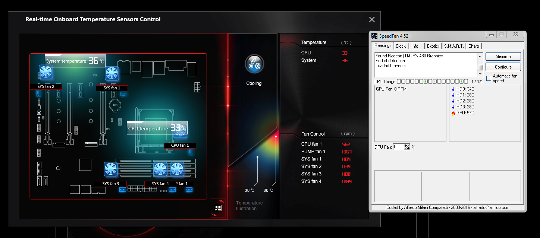Click the GPU Fan stepper arrows
The image size is (540, 238).
[x=407, y=147]
